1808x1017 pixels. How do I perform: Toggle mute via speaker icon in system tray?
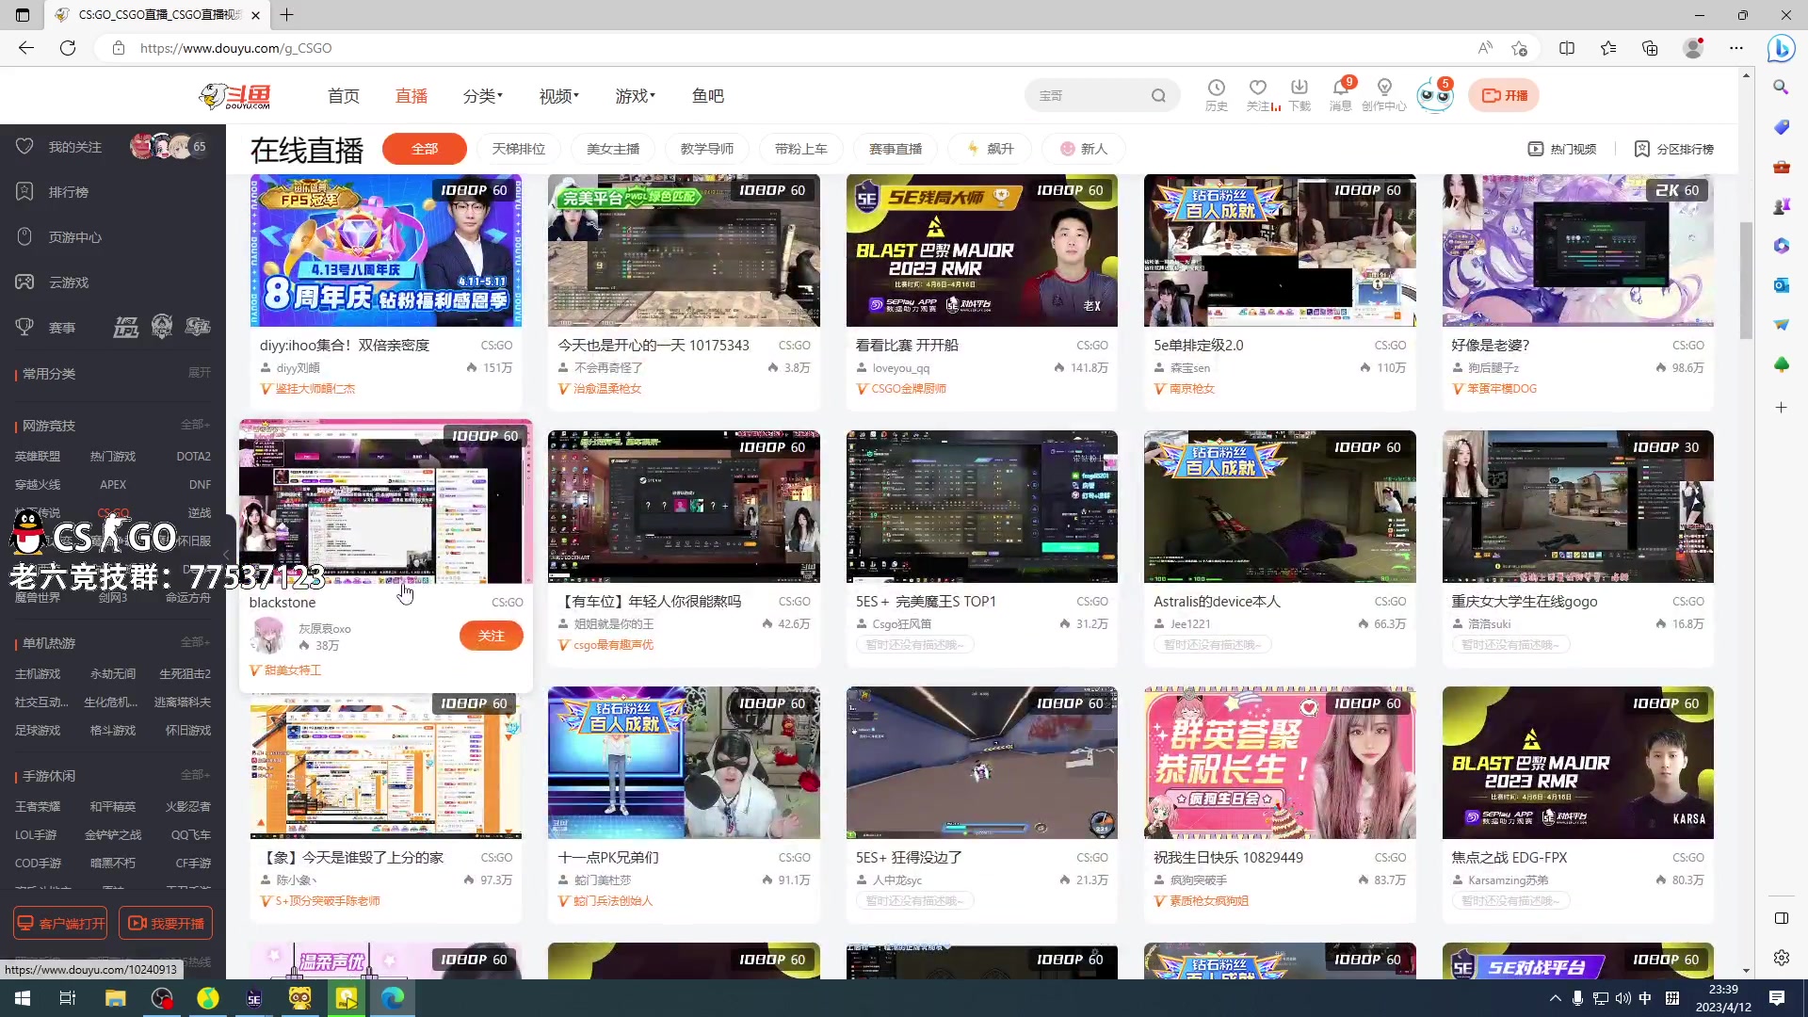point(1622,998)
